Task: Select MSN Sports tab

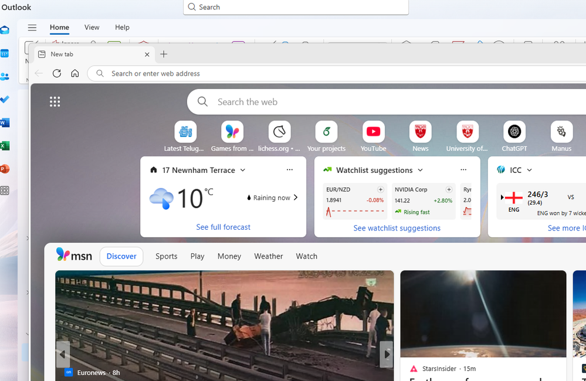Action: point(167,256)
